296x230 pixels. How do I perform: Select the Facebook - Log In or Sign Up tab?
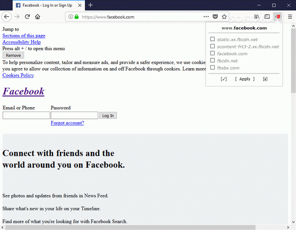49,5
